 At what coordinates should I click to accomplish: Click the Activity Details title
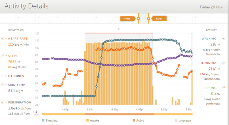[x=26, y=6]
